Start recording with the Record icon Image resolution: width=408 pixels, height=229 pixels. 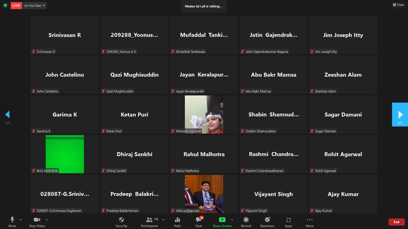point(246,222)
